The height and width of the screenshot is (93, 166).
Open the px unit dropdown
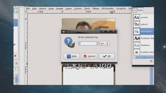pos(105,43)
